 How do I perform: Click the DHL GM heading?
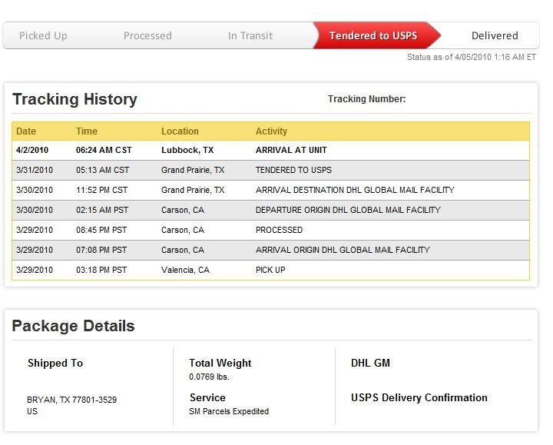point(370,363)
